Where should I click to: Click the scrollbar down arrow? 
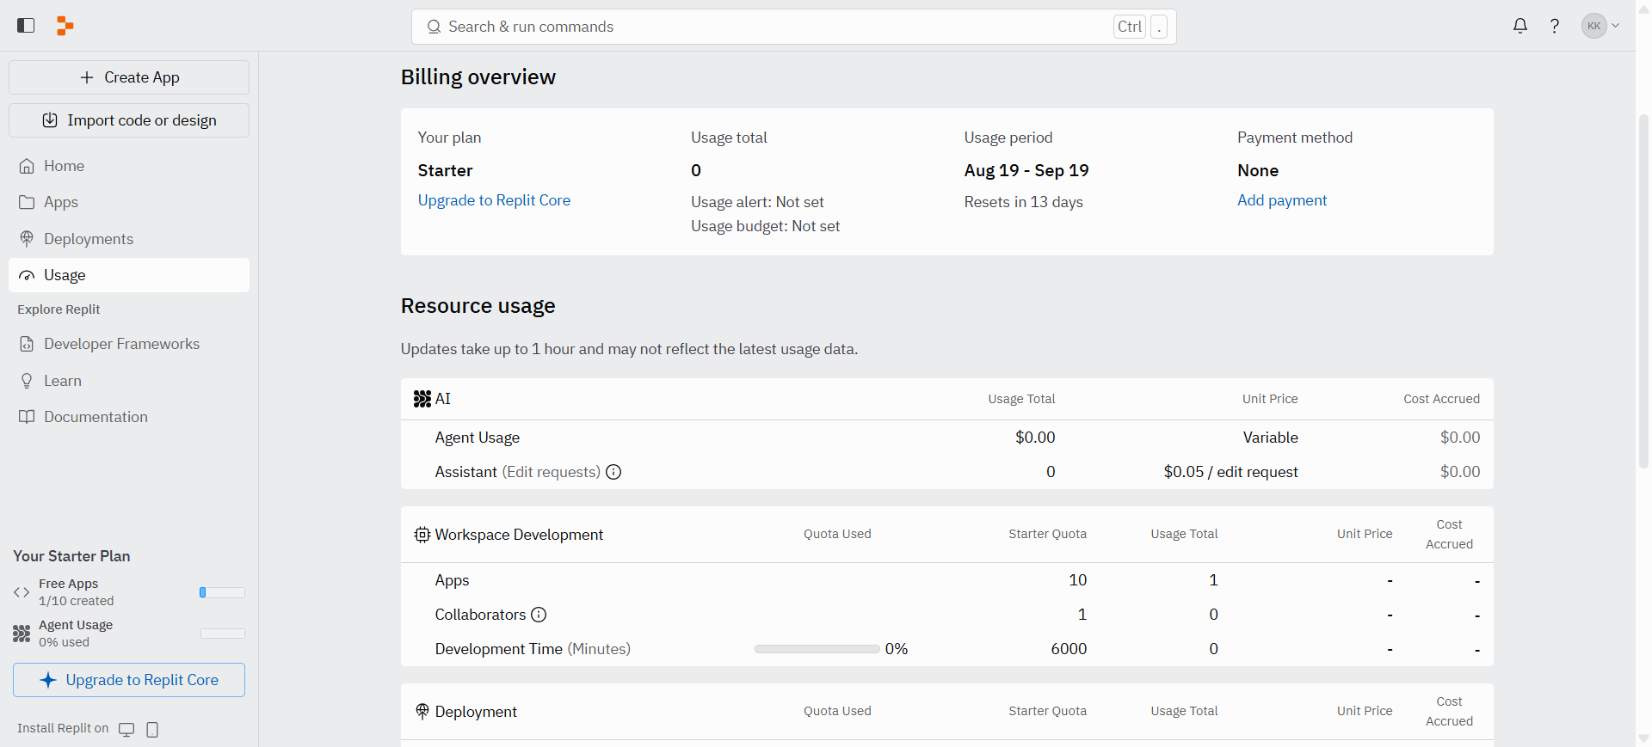(1643, 738)
